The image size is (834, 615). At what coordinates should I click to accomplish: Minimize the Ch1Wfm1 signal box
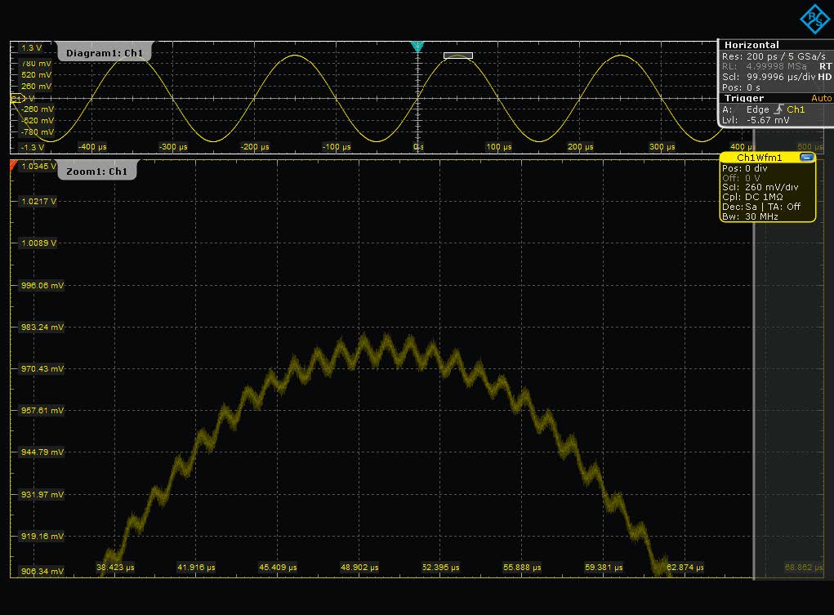tap(807, 158)
